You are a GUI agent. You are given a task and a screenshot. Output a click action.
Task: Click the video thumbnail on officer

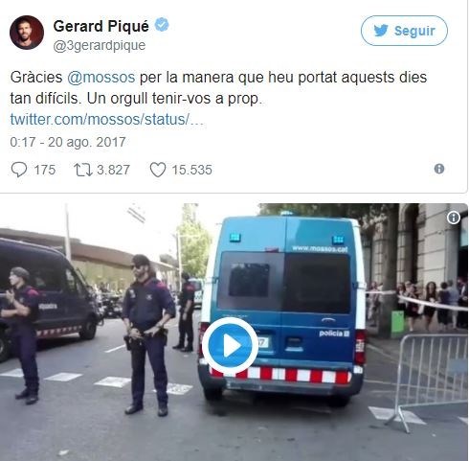(x=147, y=335)
